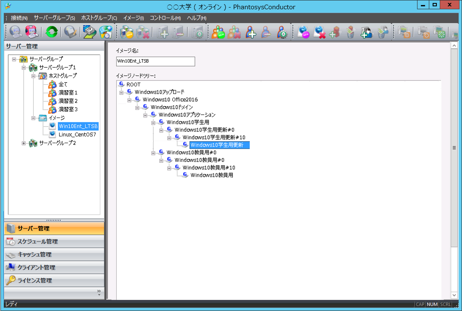Click the add server plus icon
The width and height of the screenshot is (462, 311).
(163, 32)
